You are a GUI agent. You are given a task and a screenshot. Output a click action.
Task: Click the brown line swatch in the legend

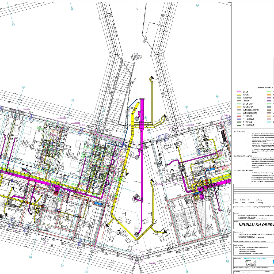pos(269,110)
